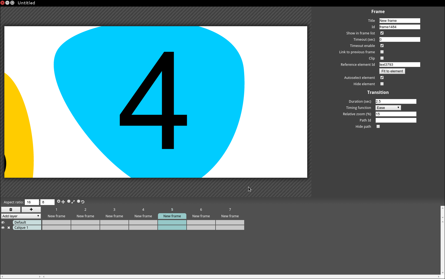Select the scale mode radio button
The image size is (445, 279).
pos(69,201)
